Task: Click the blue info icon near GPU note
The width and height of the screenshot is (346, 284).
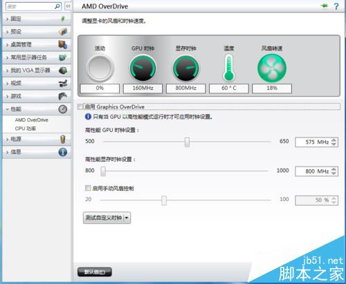Action: [88, 117]
